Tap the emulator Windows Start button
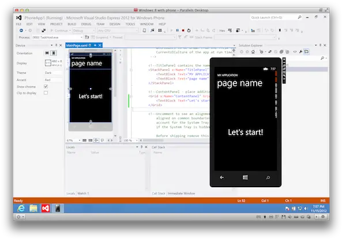 pos(245,177)
